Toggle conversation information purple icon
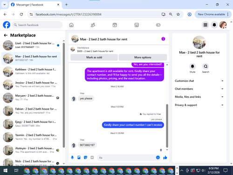 (x=163, y=39)
